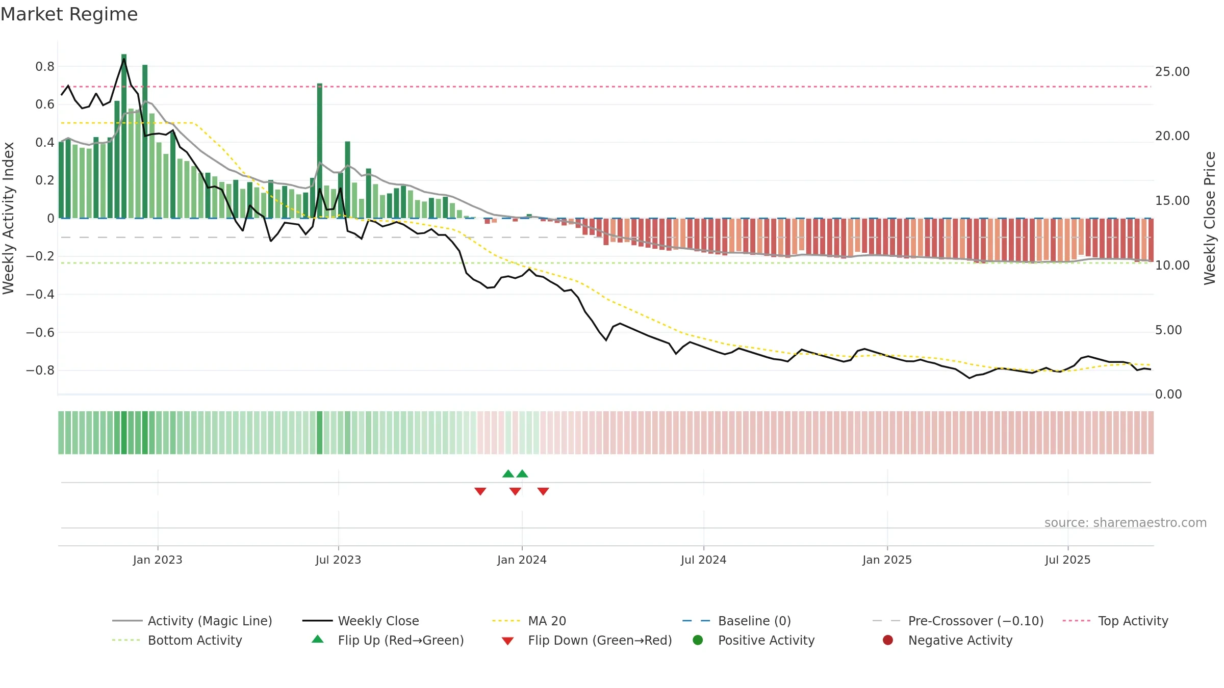
Task: Click the tall green spike bar before Jul 2023
Action: point(320,151)
